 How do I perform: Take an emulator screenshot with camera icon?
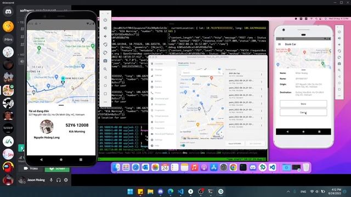(105, 61)
